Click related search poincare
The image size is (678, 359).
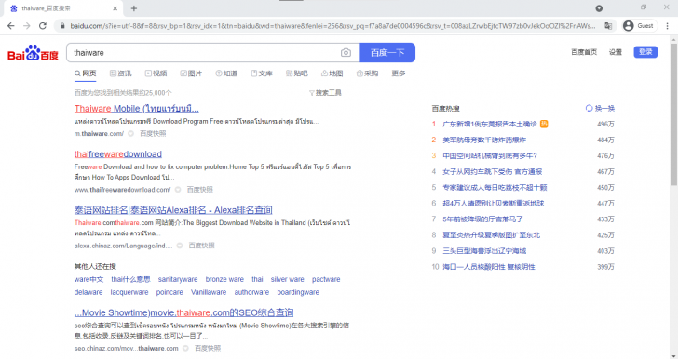pyautogui.click(x=169, y=292)
